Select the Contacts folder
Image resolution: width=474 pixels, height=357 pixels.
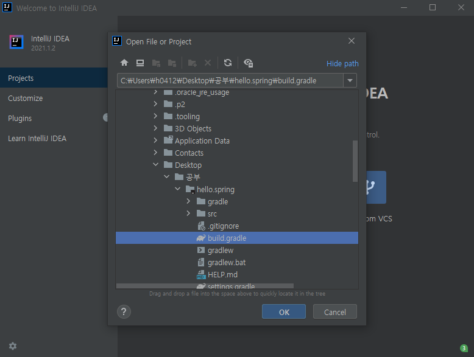pos(189,153)
